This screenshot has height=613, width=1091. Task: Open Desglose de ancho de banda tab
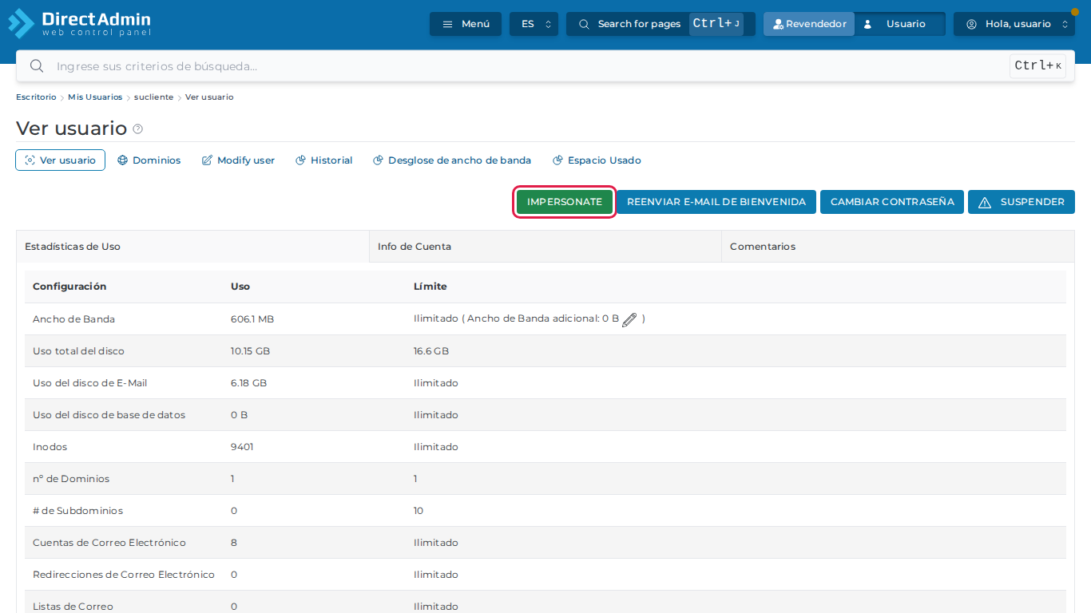click(452, 160)
